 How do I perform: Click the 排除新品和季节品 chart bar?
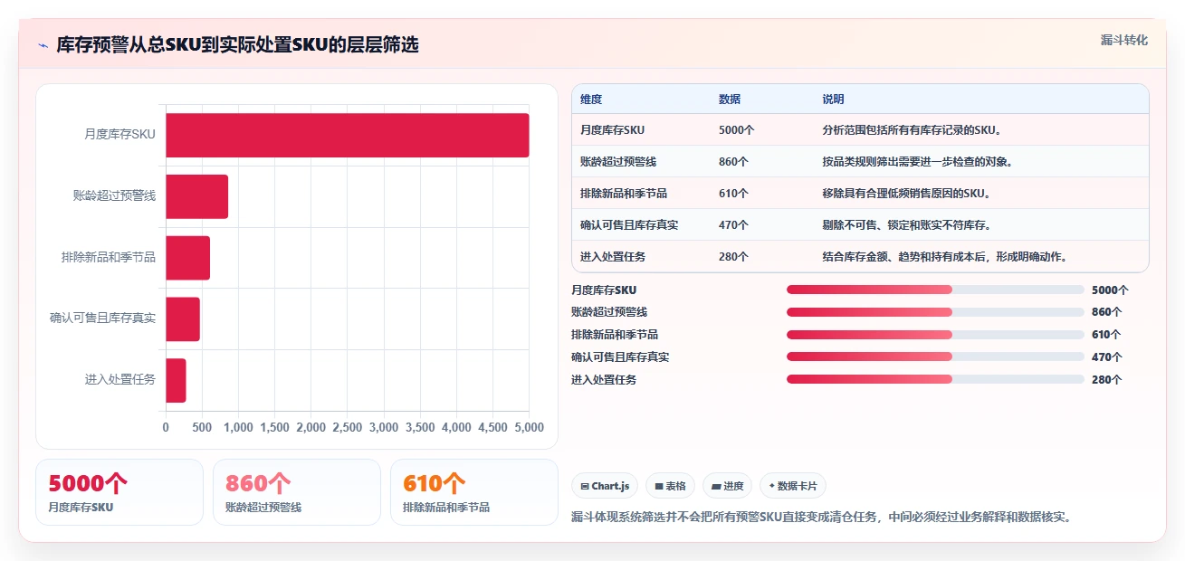[187, 258]
